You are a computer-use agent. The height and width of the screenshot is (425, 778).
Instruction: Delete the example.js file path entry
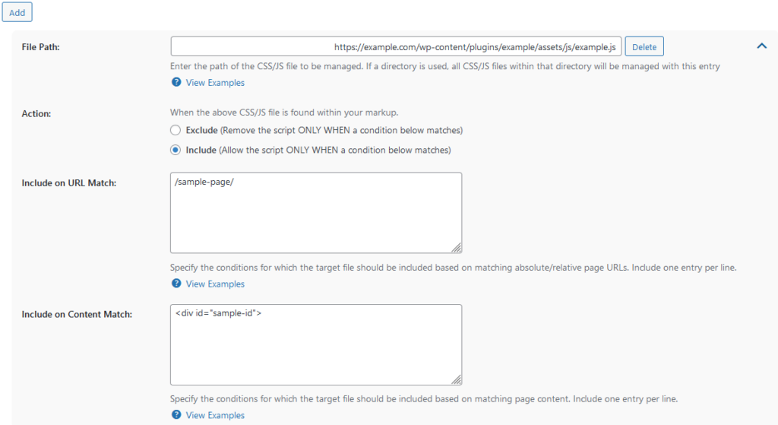(x=644, y=47)
